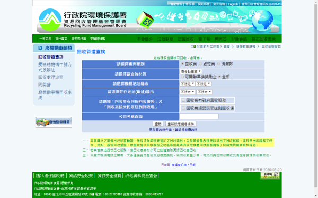
Task: Open the 認識回收 menu
Action: [186, 39]
